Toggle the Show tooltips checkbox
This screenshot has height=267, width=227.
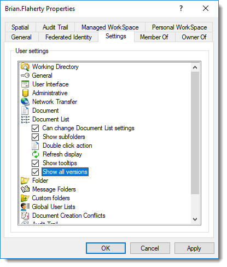tap(35, 163)
